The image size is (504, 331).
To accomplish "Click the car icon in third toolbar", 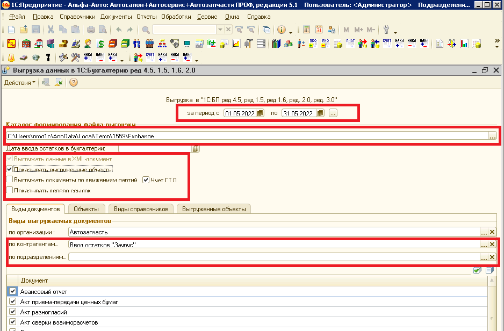I will pyautogui.click(x=24, y=57).
